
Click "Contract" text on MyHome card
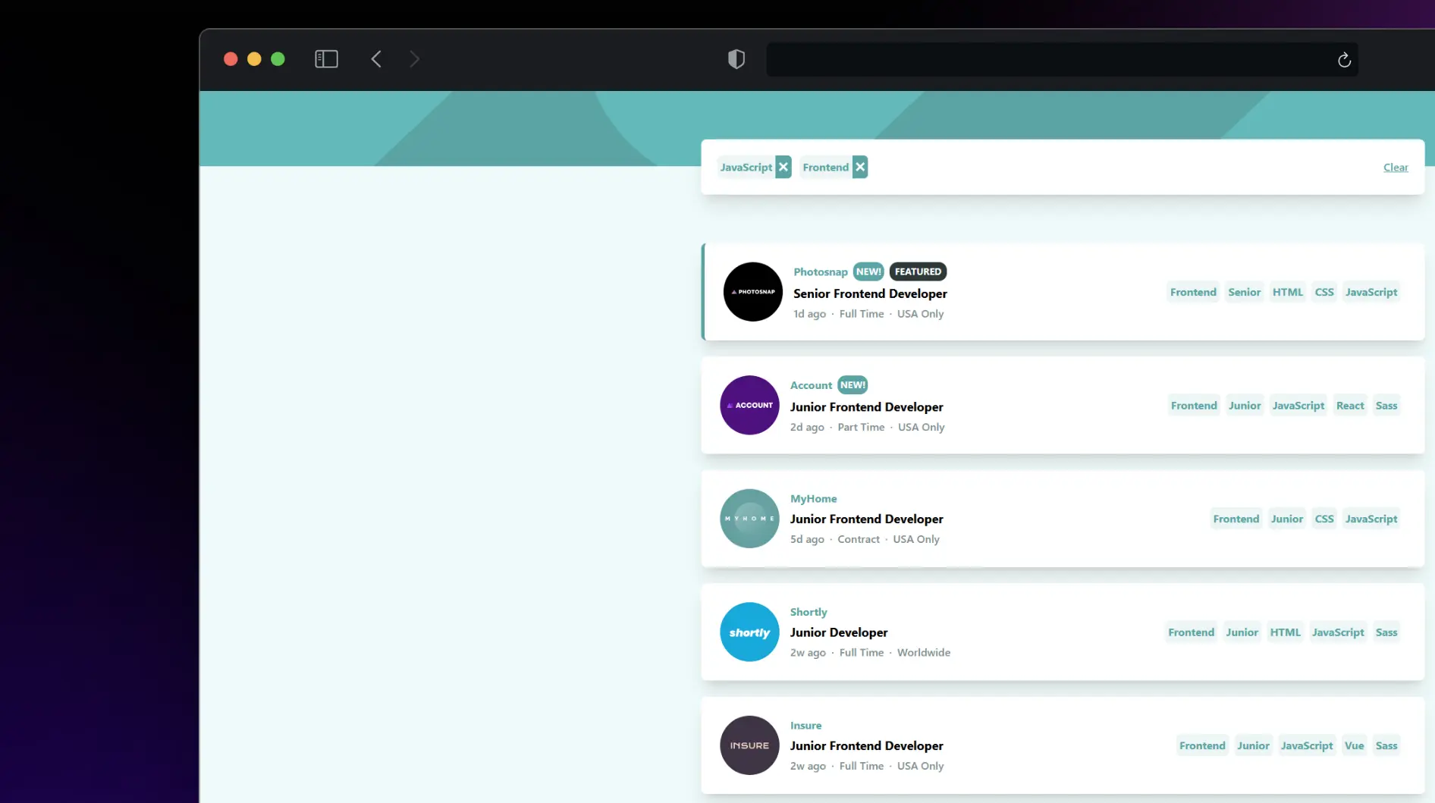tap(859, 539)
